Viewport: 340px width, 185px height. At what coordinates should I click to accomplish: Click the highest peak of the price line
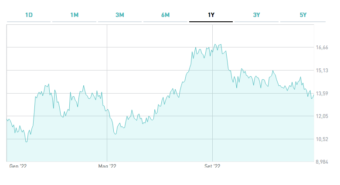[214, 44]
